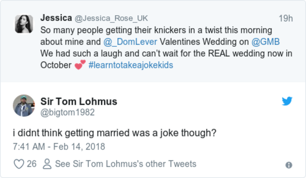
Task: Open the #learntotakeajokekids hashtag
Action: pyautogui.click(x=131, y=65)
